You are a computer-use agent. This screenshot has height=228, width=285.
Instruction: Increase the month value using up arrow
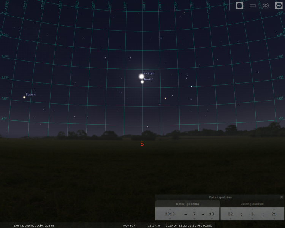pos(194,209)
